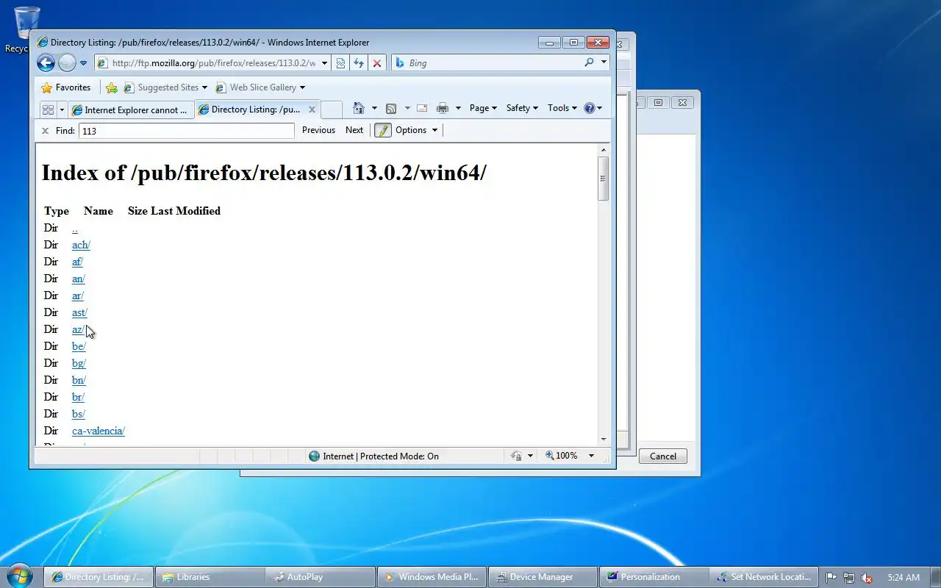Click the Action Center flag tray icon

tap(831, 578)
